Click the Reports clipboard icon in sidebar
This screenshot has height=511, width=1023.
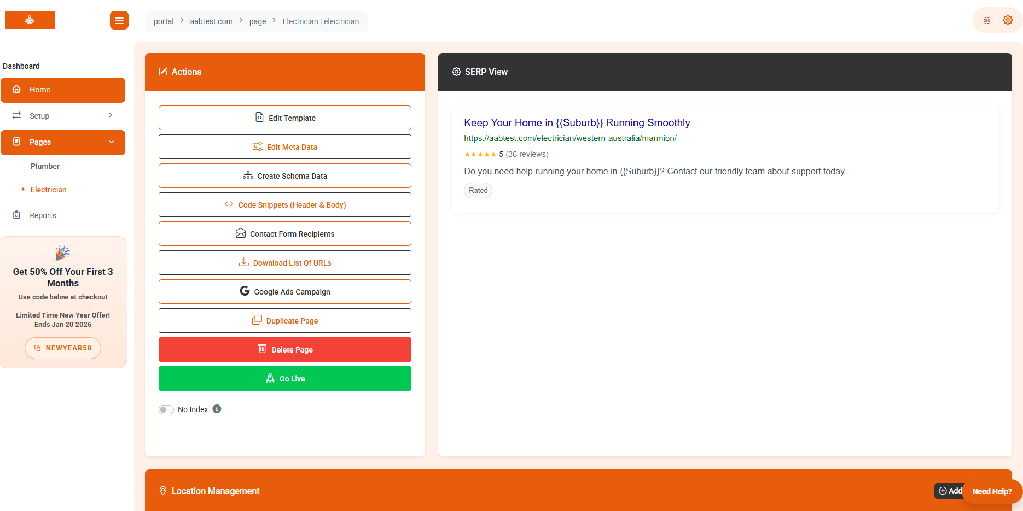17,215
